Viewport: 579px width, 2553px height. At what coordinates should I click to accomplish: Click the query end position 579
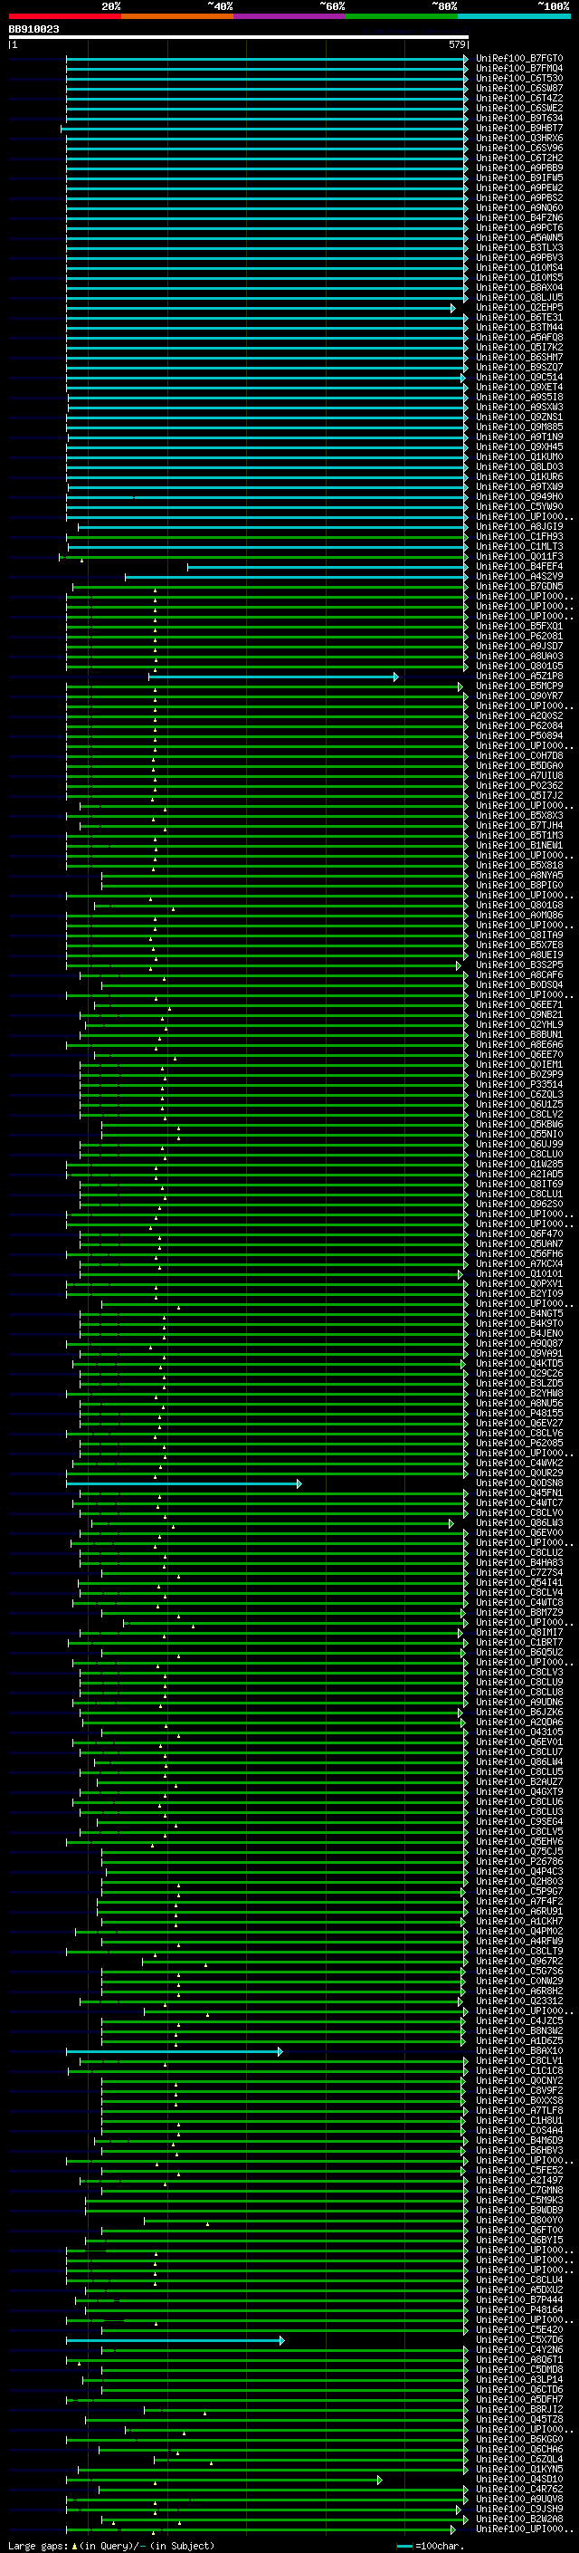(x=457, y=44)
